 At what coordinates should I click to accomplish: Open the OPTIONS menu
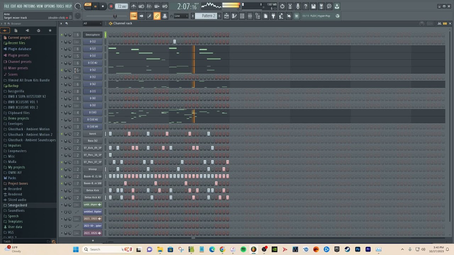tap(50, 6)
